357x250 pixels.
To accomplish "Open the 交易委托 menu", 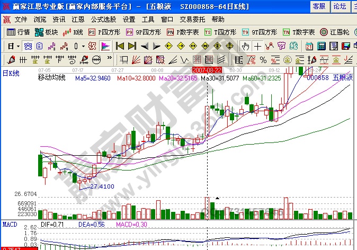I will tap(192, 19).
